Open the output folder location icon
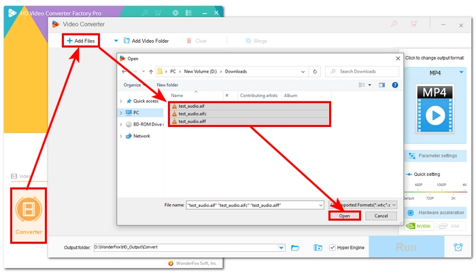476x275 pixels. pyautogui.click(x=318, y=248)
